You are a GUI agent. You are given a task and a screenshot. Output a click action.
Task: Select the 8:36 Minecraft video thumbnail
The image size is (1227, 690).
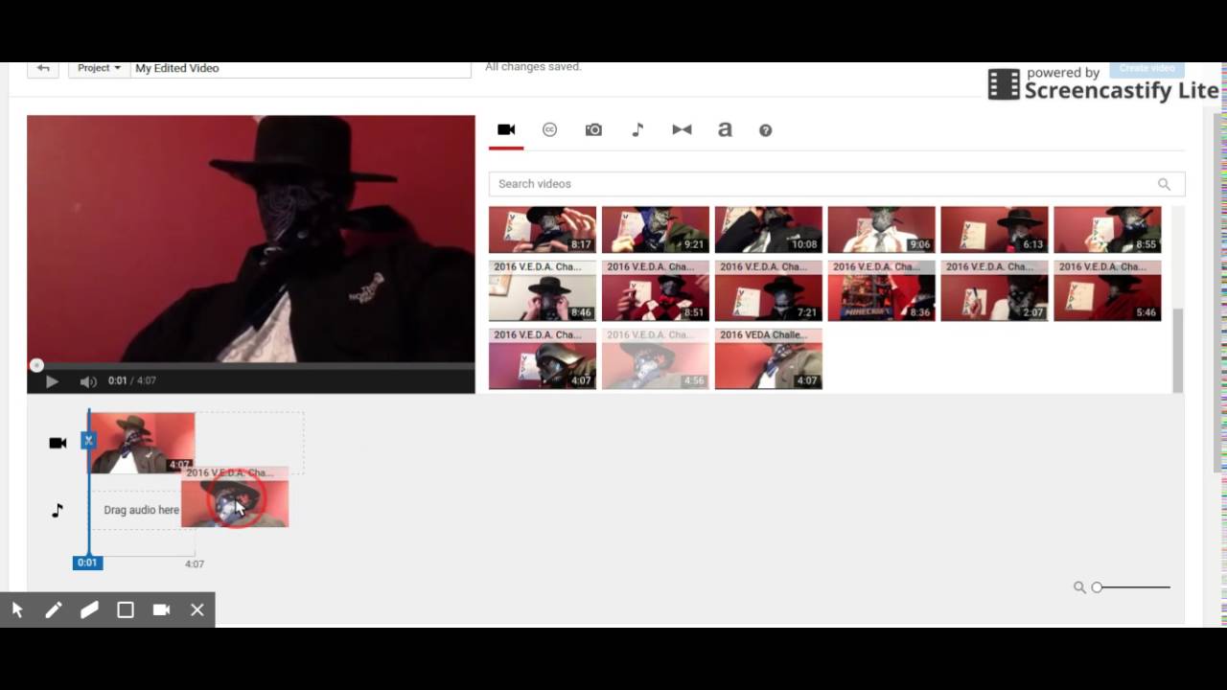pyautogui.click(x=882, y=290)
